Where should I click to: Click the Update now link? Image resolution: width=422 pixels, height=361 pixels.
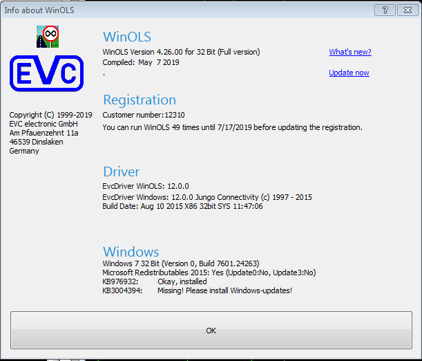pos(349,73)
